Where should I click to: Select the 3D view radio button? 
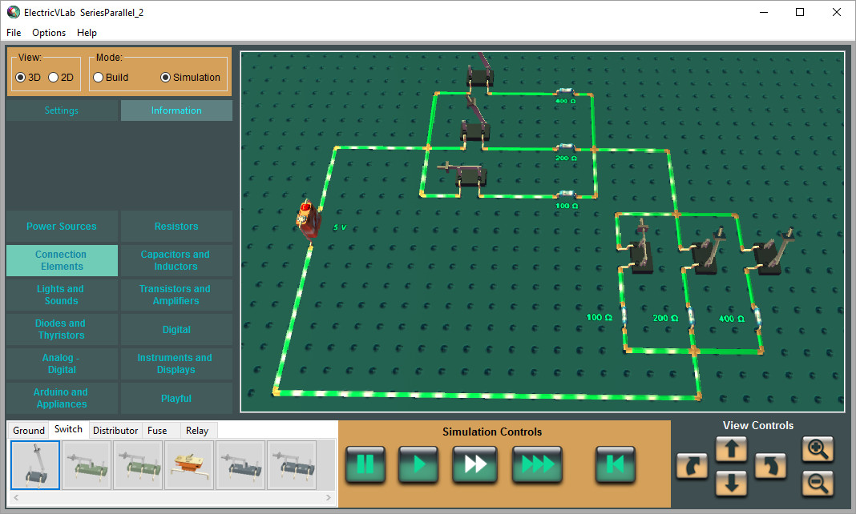click(22, 77)
